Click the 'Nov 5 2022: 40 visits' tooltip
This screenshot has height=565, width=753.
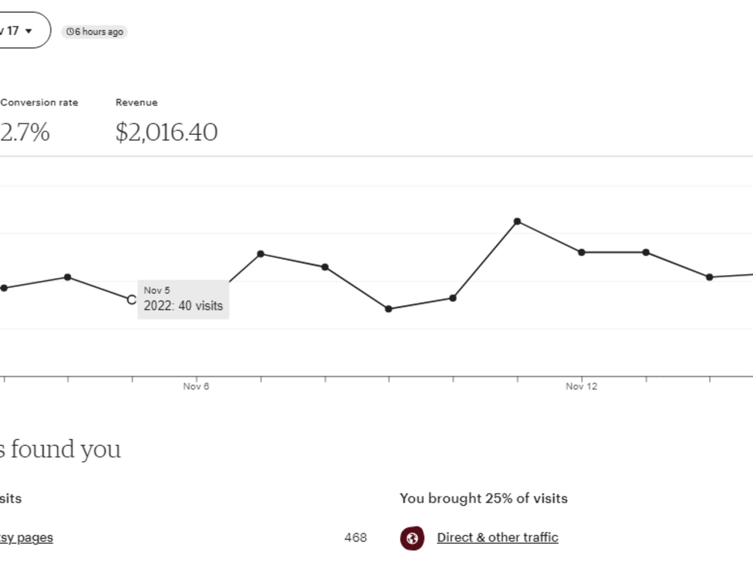point(184,299)
